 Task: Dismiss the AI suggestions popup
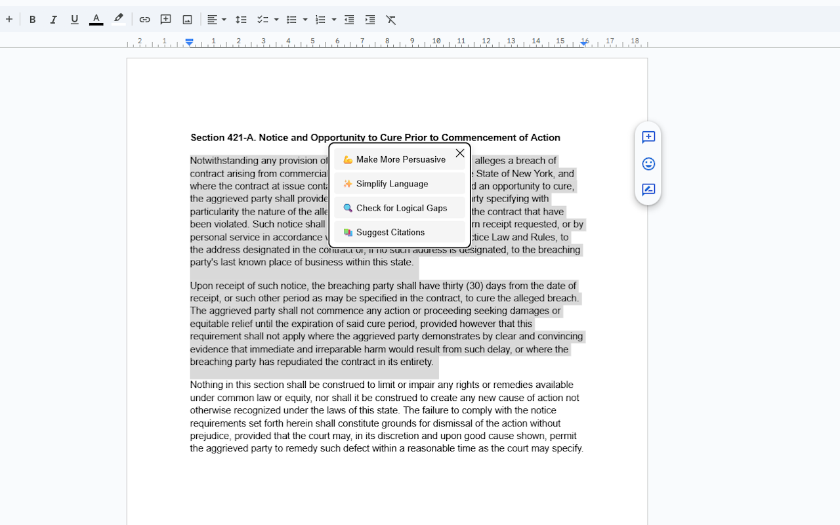pos(459,153)
